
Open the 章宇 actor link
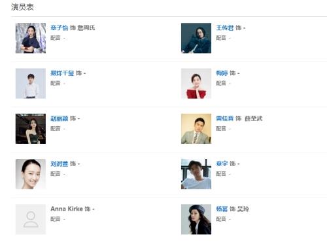click(222, 164)
